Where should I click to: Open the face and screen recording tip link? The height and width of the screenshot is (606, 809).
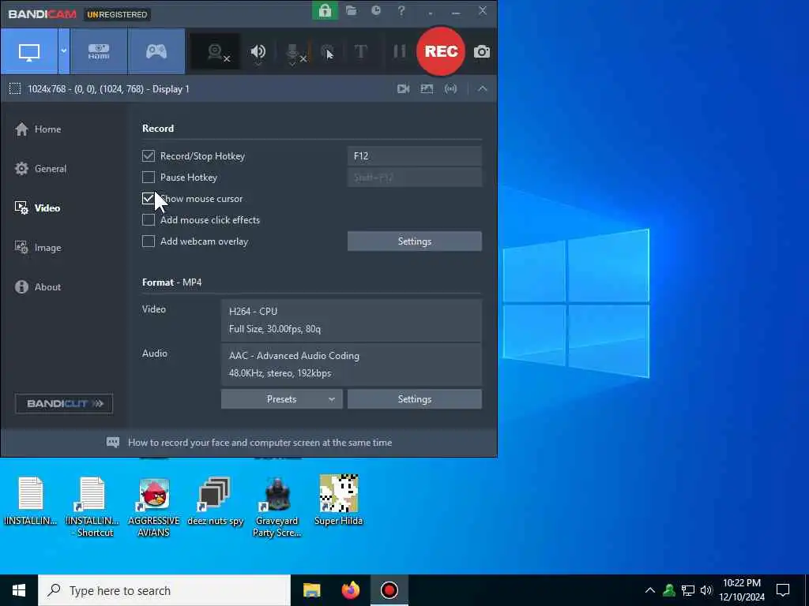tap(260, 443)
